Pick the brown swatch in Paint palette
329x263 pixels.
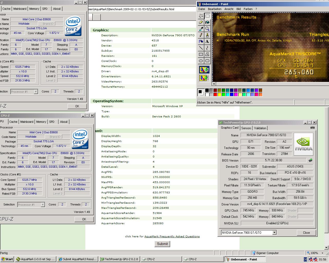[260, 90]
